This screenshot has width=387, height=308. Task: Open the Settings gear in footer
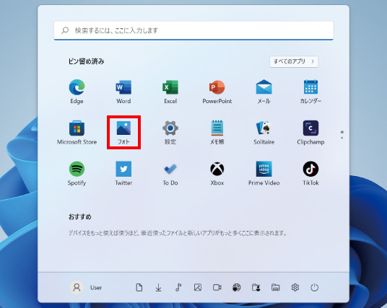[x=295, y=287]
